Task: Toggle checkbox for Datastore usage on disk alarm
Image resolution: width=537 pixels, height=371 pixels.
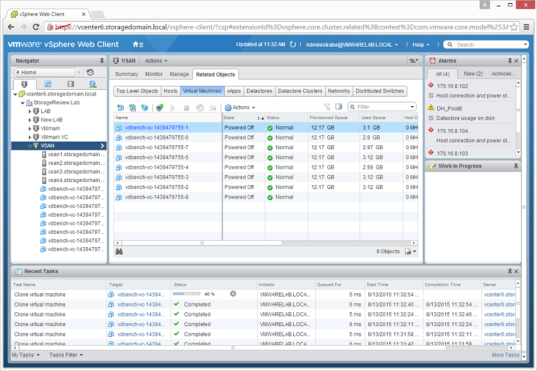Action: [431, 118]
